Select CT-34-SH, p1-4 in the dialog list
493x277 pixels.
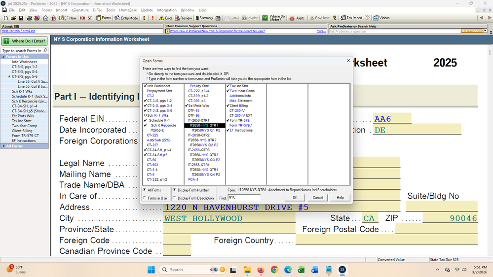[159, 150]
